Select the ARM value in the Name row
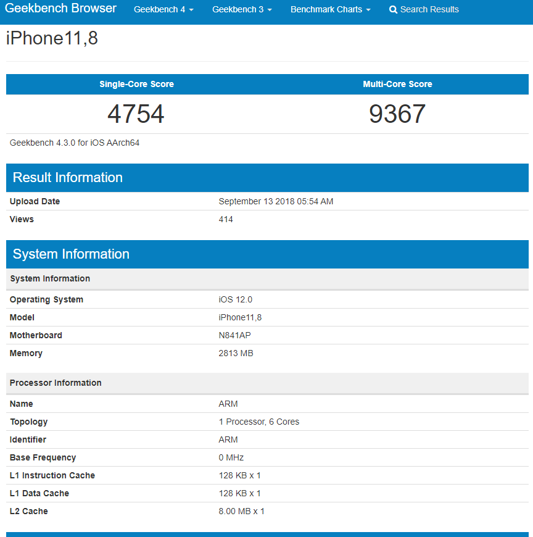533x537 pixels. tap(228, 404)
